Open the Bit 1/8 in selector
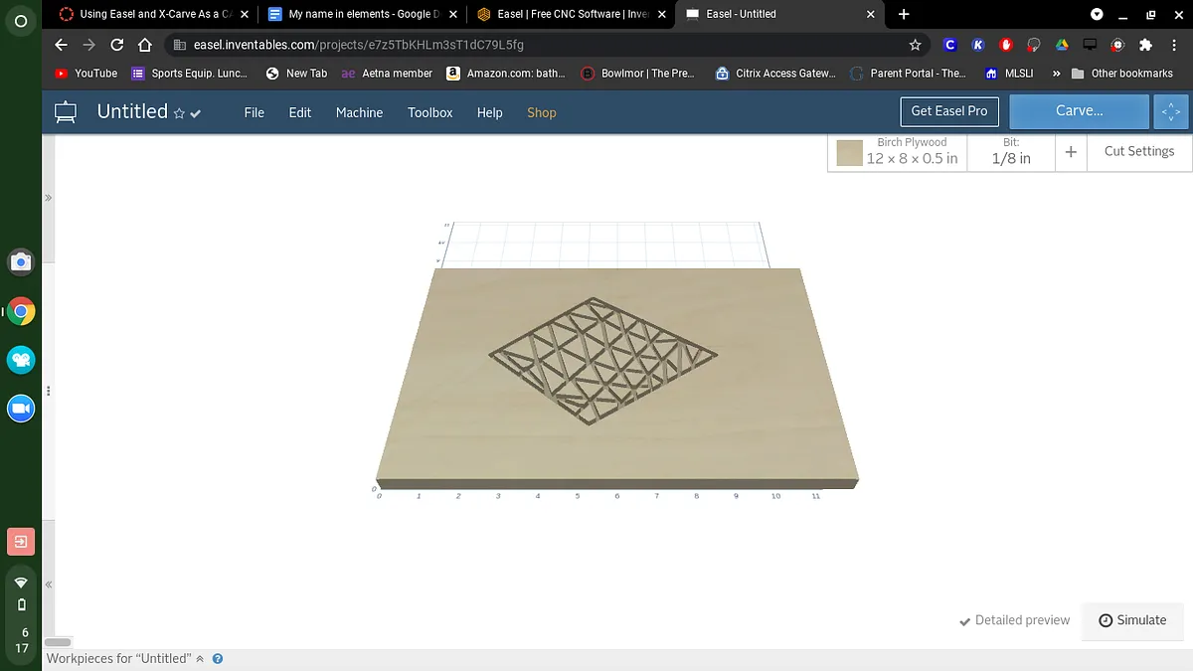This screenshot has height=671, width=1193. [1011, 152]
